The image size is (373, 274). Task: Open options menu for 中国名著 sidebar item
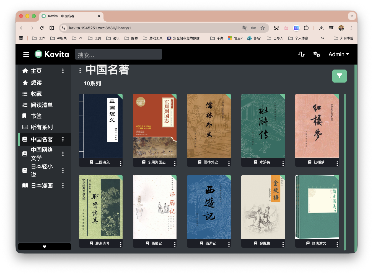click(63, 139)
